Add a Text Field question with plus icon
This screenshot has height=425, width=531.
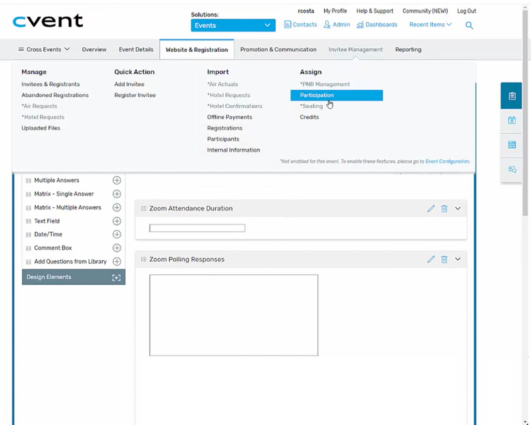pyautogui.click(x=117, y=221)
